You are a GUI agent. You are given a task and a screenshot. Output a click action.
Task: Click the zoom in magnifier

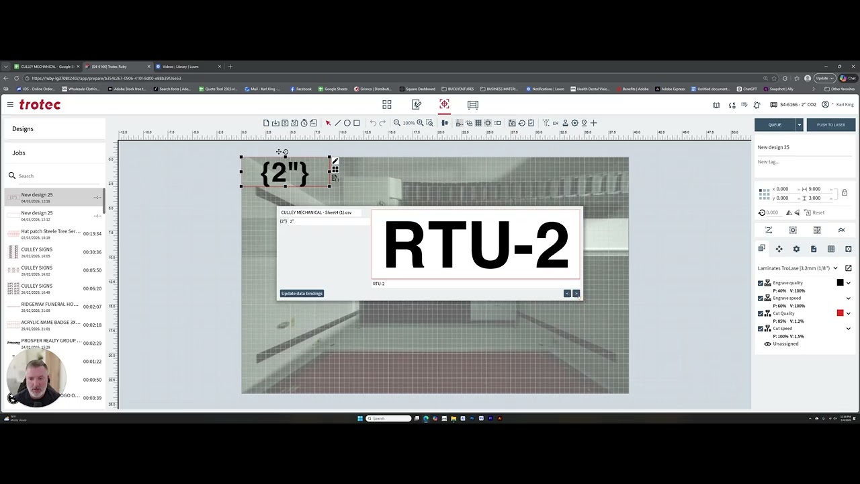tap(420, 123)
